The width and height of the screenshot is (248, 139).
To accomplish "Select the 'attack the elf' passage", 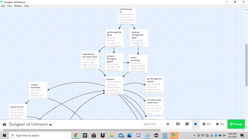I will pos(18,112).
